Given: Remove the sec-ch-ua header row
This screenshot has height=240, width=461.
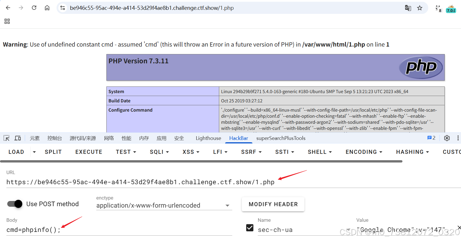Looking at the screenshot, I should [459, 228].
